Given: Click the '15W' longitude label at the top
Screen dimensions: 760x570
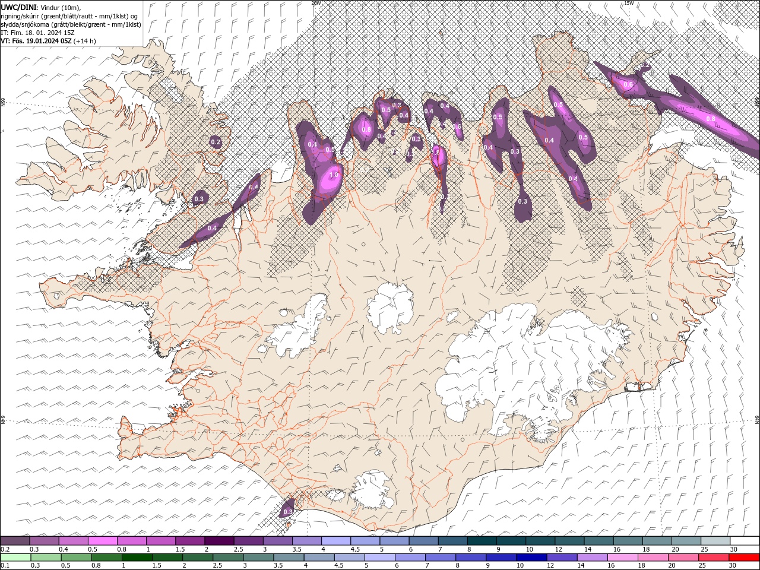Looking at the screenshot, I should pos(629,3).
